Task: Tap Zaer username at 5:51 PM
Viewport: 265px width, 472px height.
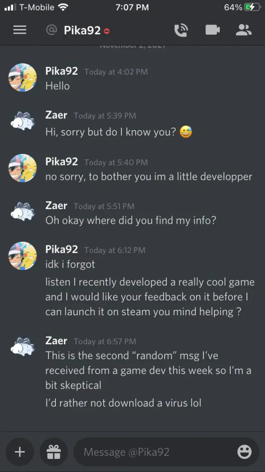Action: pyautogui.click(x=56, y=206)
